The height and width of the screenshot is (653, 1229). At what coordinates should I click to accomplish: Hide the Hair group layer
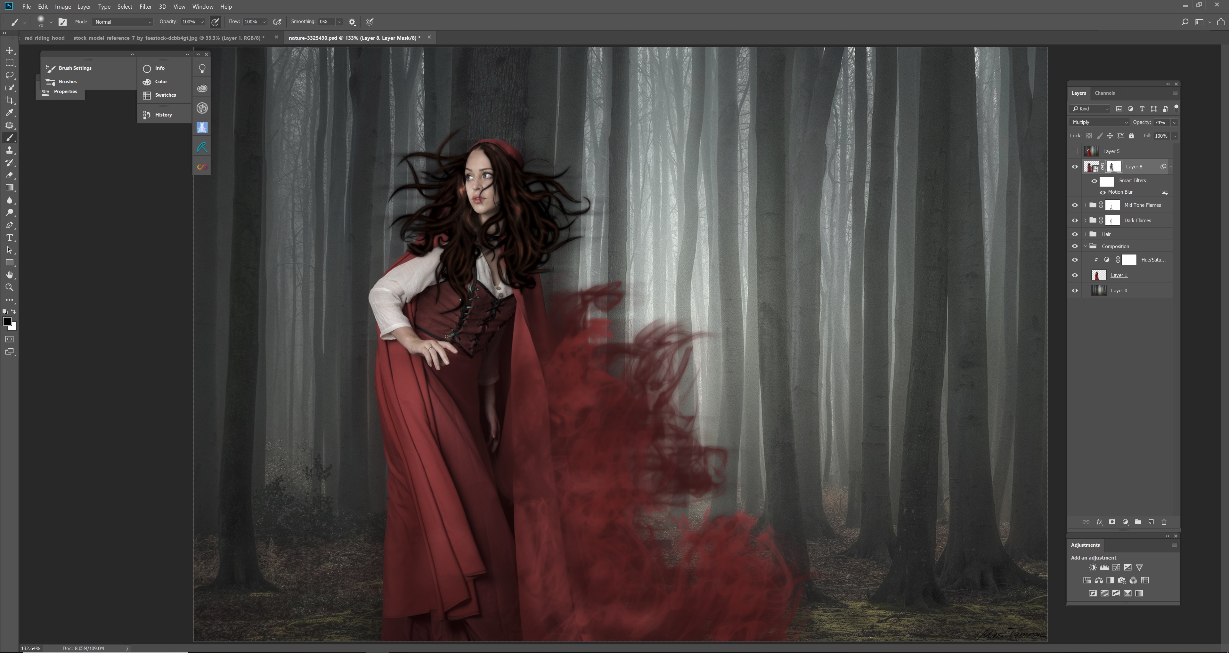[1075, 234]
